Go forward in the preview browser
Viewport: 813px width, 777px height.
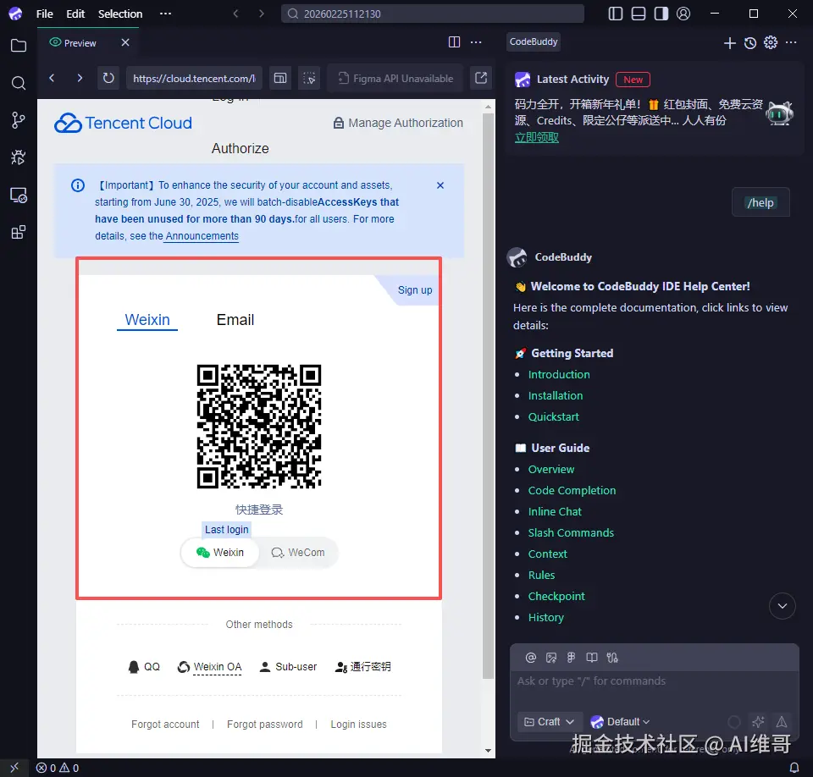(80, 78)
